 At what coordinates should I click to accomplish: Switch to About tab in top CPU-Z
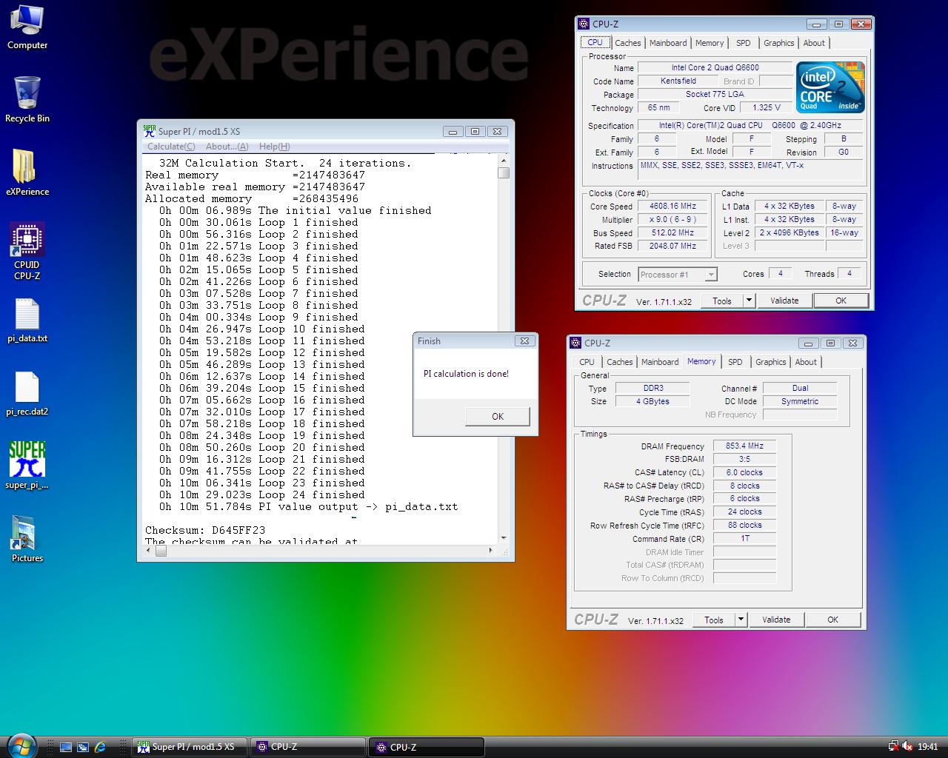[x=814, y=43]
